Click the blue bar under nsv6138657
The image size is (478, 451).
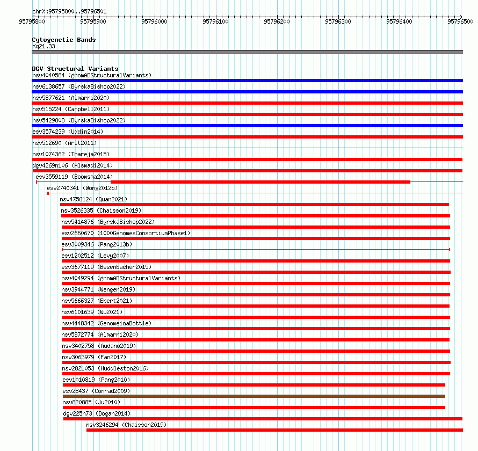click(x=247, y=92)
